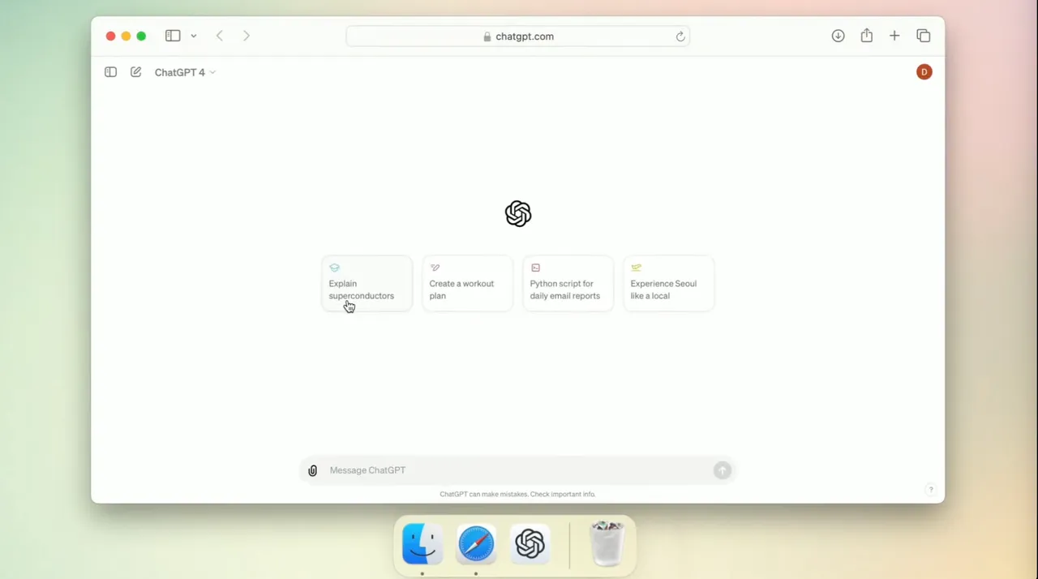
Task: Show Safari tab overview
Action: 924,36
